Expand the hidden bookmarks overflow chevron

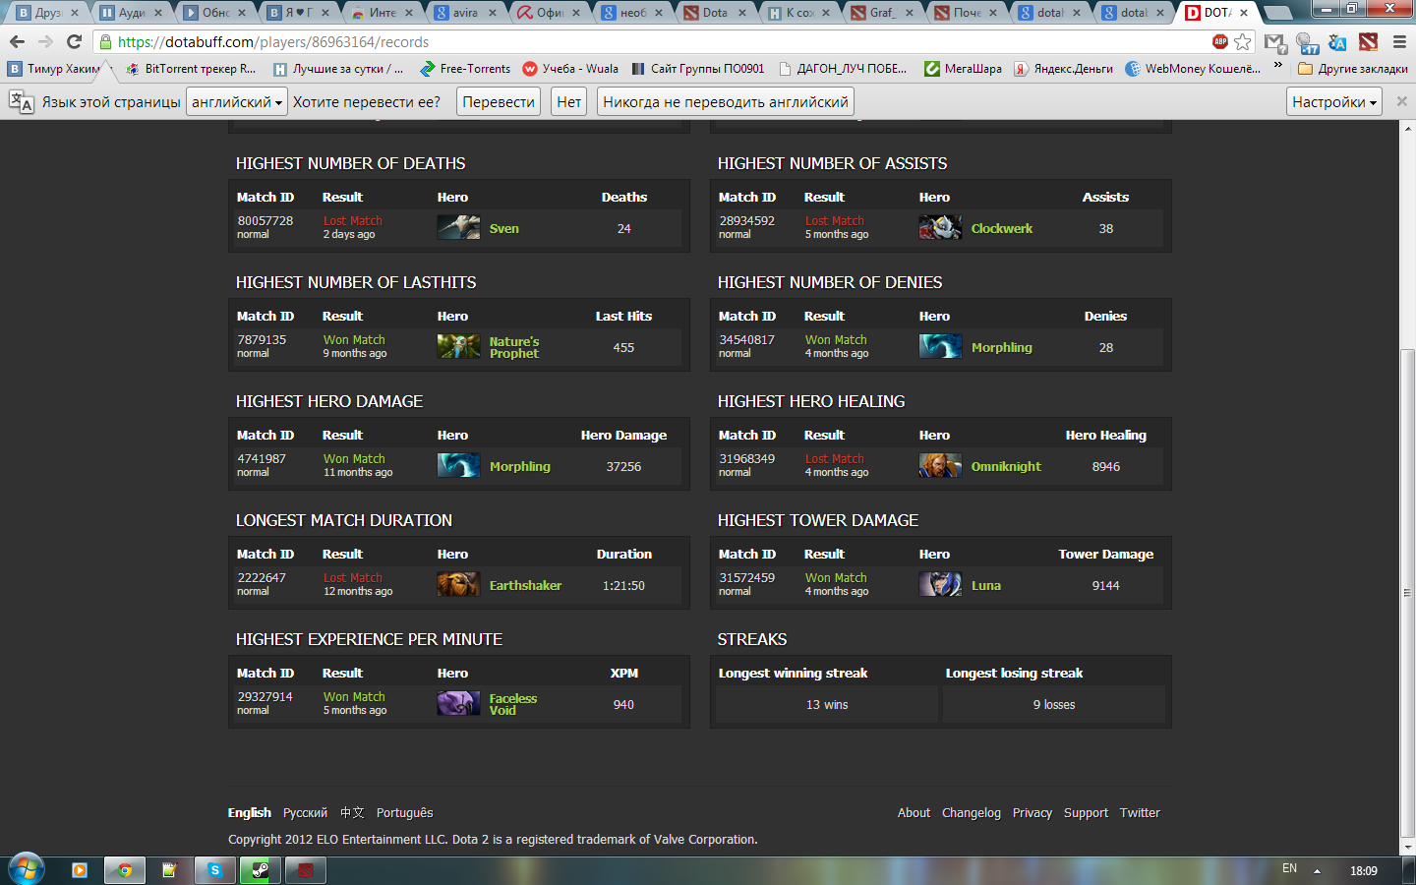(1277, 66)
